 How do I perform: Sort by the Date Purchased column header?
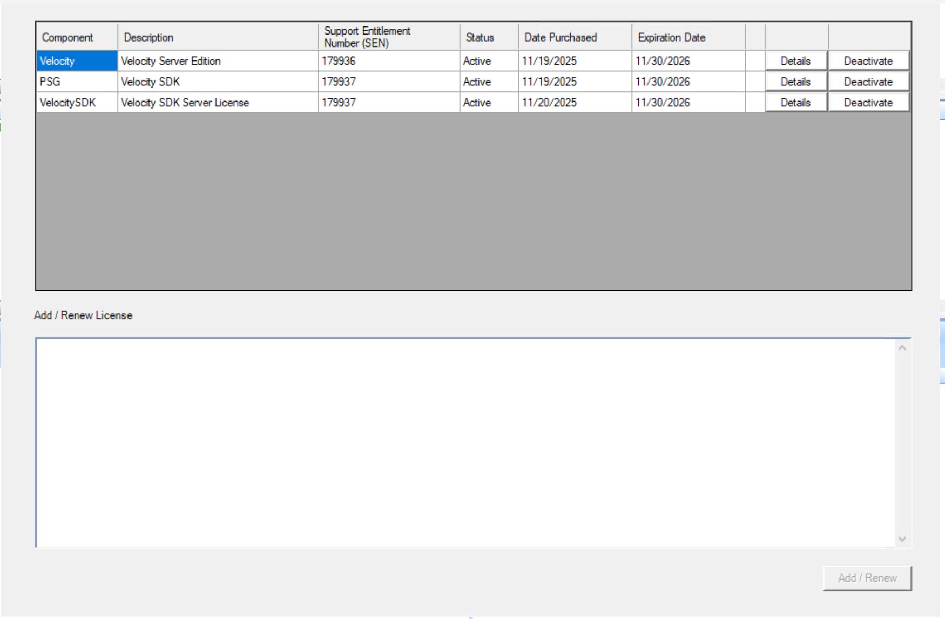575,37
